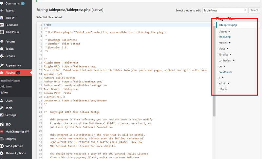Click the code editor scrollbar thumb
This screenshot has width=262, height=159.
click(x=214, y=71)
